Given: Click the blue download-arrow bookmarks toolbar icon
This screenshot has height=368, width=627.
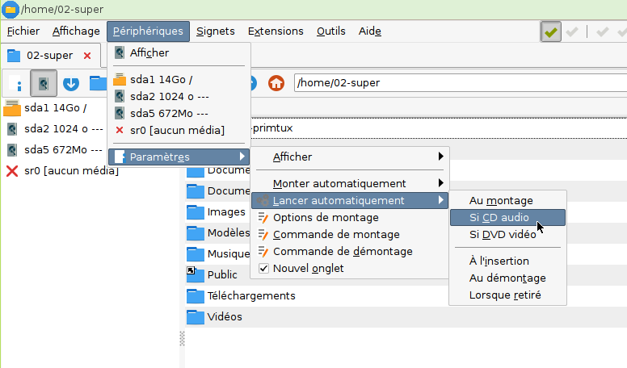Looking at the screenshot, I should click(71, 83).
